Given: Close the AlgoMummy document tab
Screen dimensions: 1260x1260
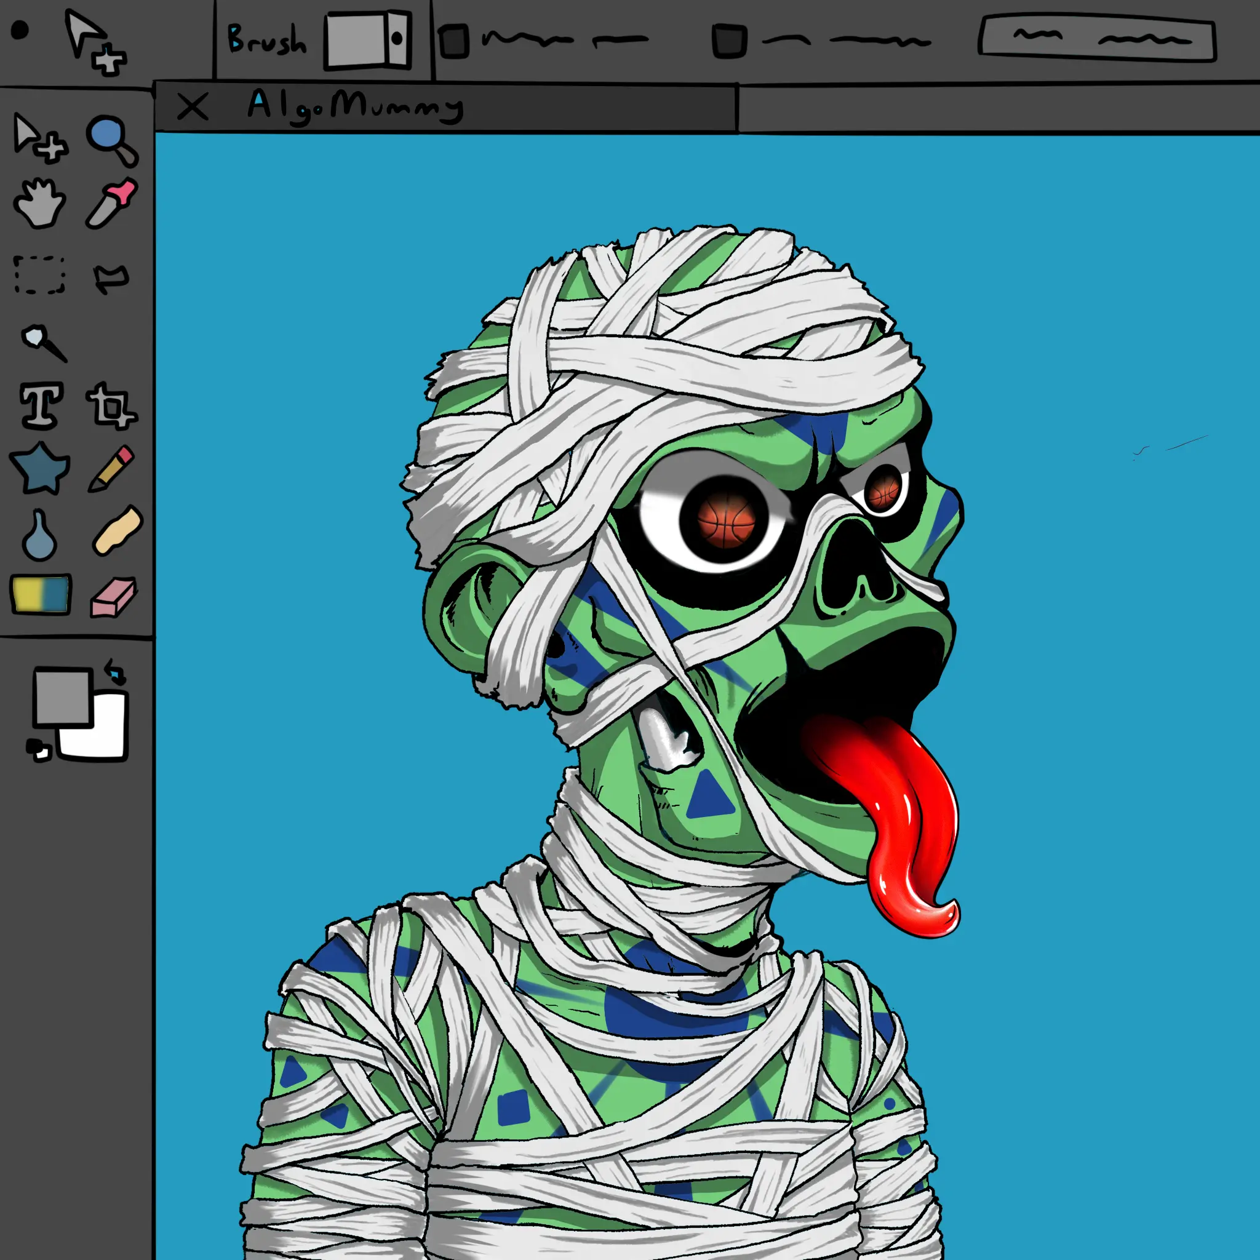Looking at the screenshot, I should [193, 107].
